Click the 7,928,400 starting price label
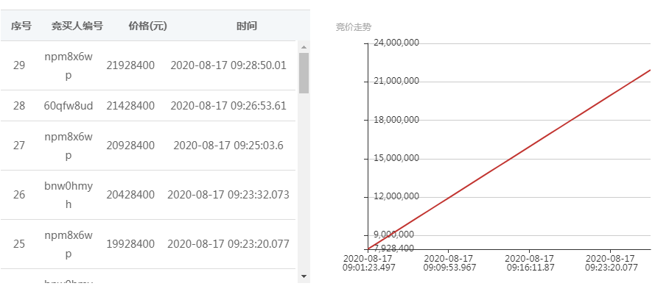The image size is (669, 297). pos(393,248)
